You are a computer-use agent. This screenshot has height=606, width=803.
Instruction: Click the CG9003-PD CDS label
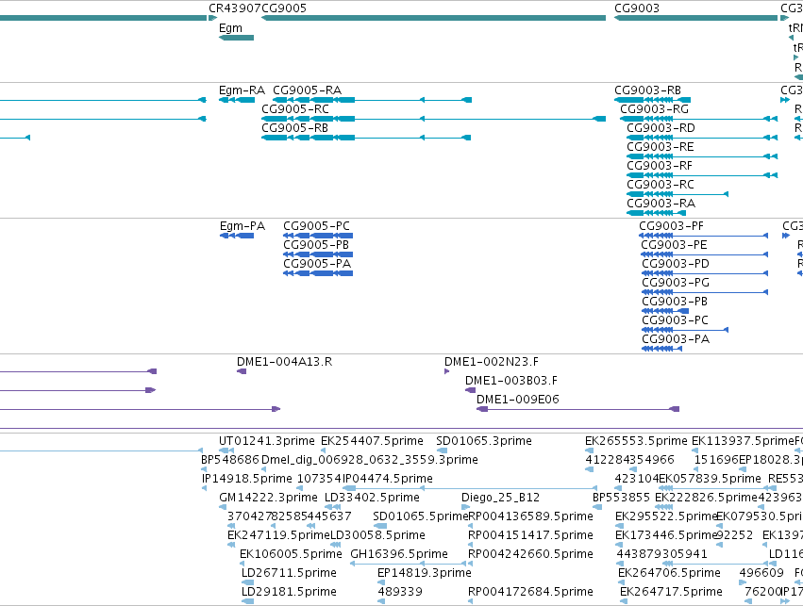(676, 264)
